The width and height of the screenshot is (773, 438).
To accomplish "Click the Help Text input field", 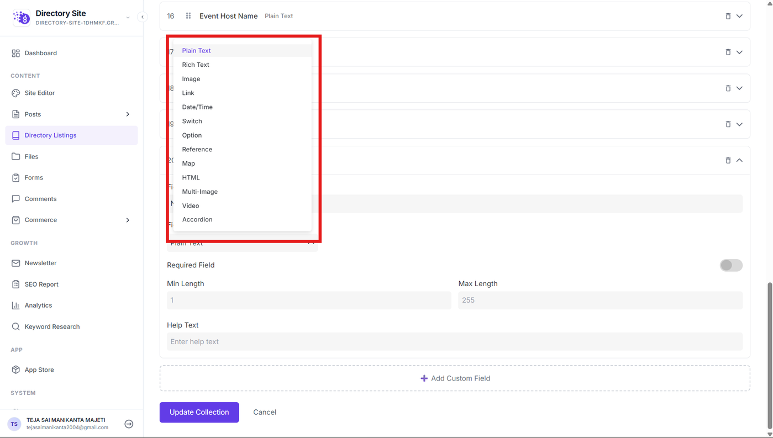I will [455, 341].
